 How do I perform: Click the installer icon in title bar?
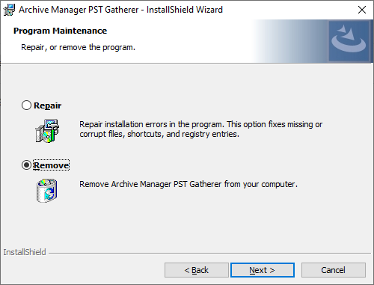pos(9,10)
